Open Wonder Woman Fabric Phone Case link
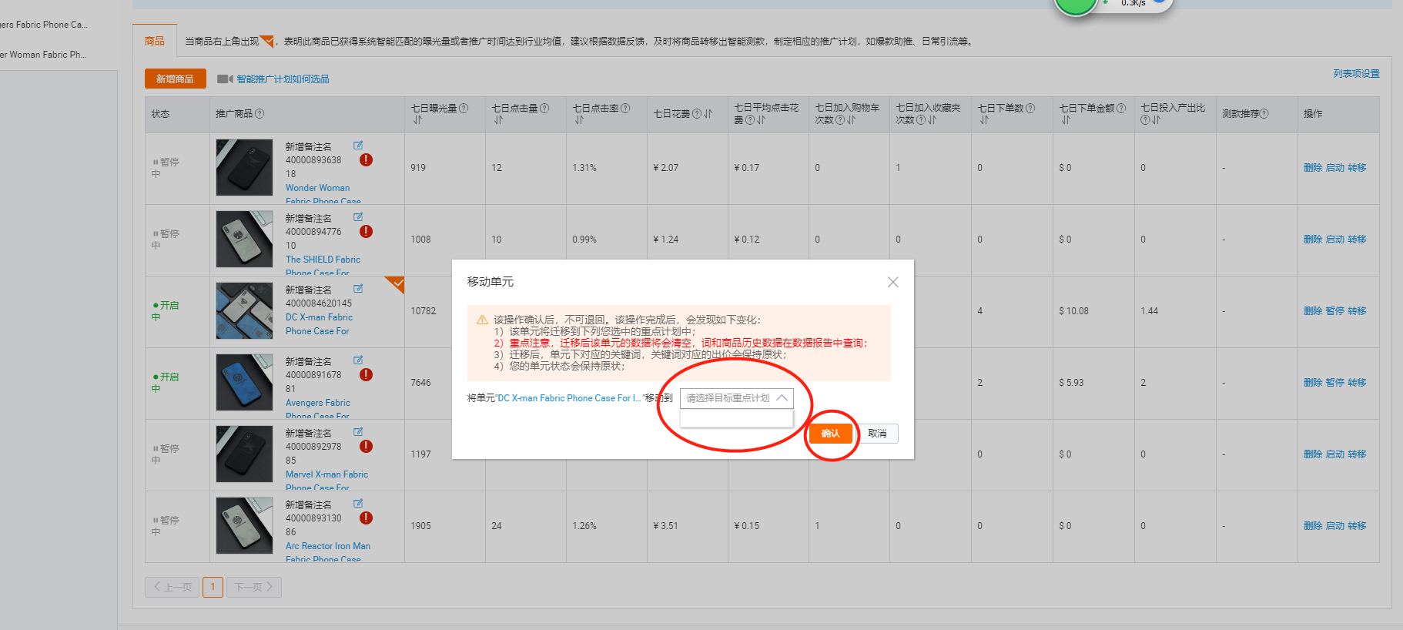Image resolution: width=1403 pixels, height=630 pixels. (x=323, y=194)
